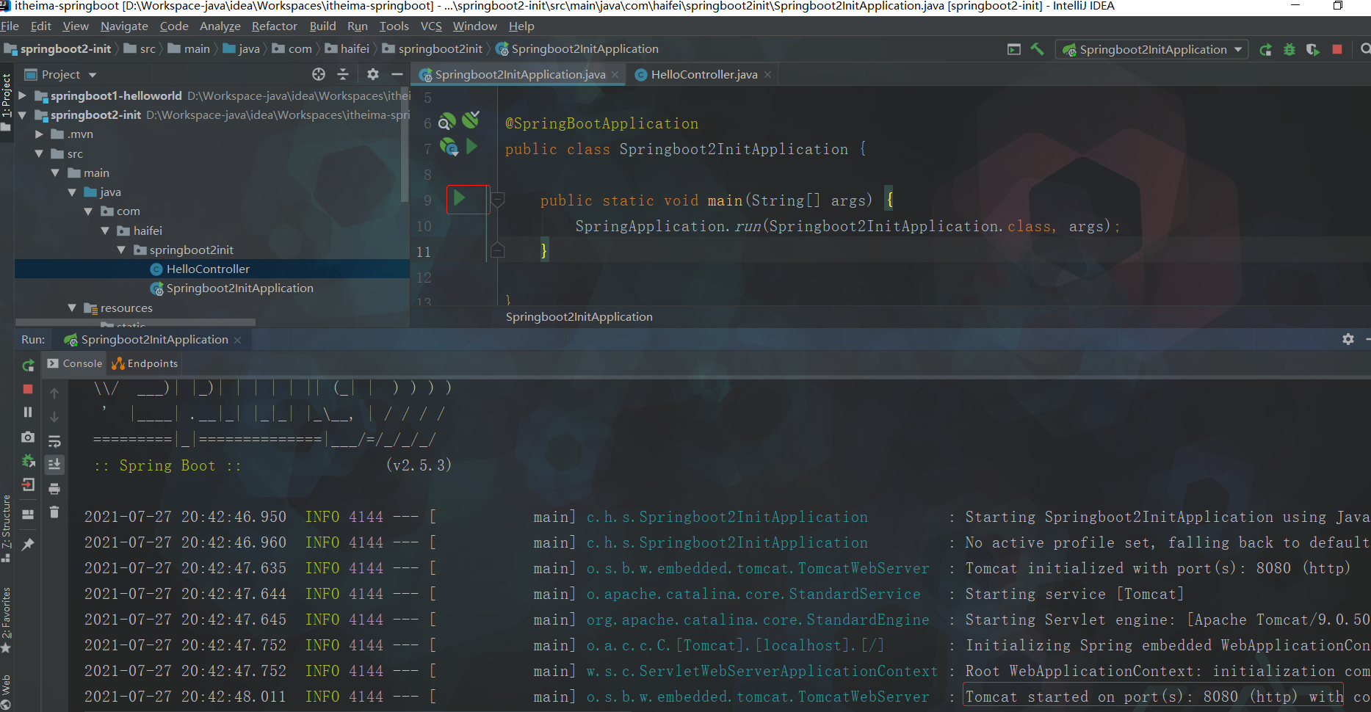Click the Spring bean gutter icon on line 6
This screenshot has height=712, width=1371.
pos(447,122)
